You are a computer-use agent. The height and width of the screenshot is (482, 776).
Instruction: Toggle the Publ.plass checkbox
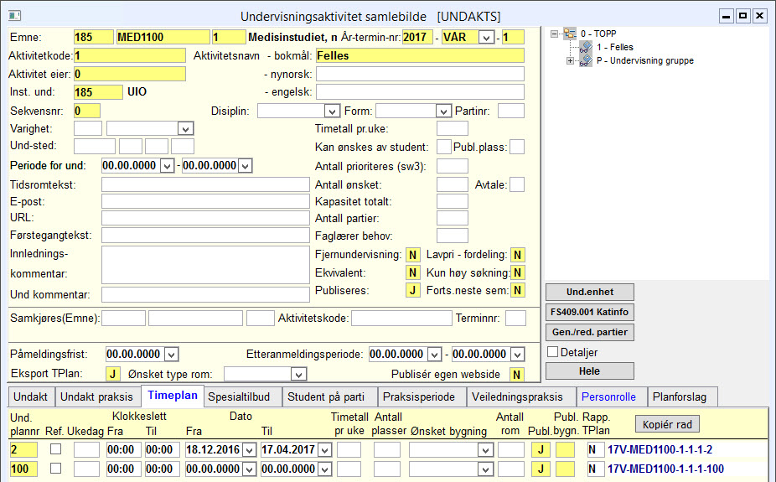(x=517, y=147)
